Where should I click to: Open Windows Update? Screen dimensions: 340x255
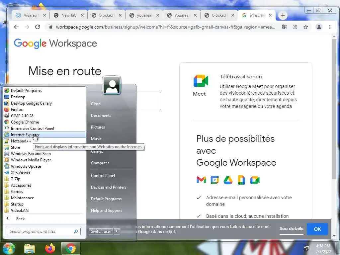point(44,166)
